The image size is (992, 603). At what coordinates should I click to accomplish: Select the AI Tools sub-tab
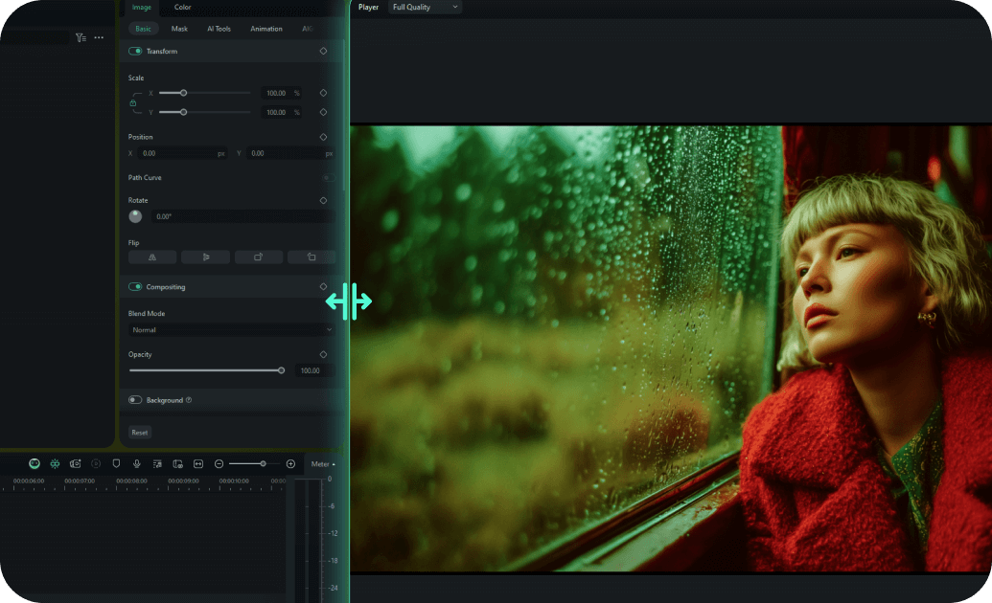point(219,29)
